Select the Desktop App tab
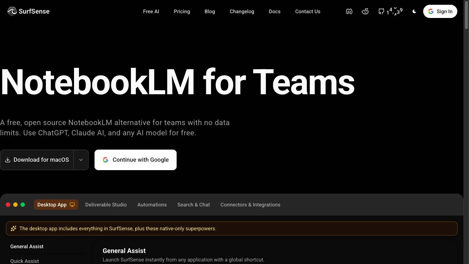 [x=56, y=205]
